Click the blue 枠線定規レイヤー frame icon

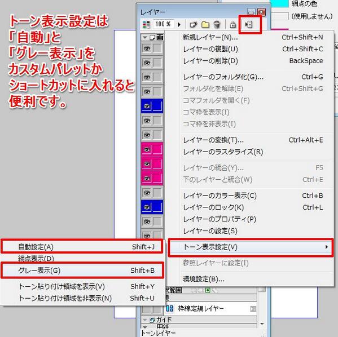click(170, 308)
